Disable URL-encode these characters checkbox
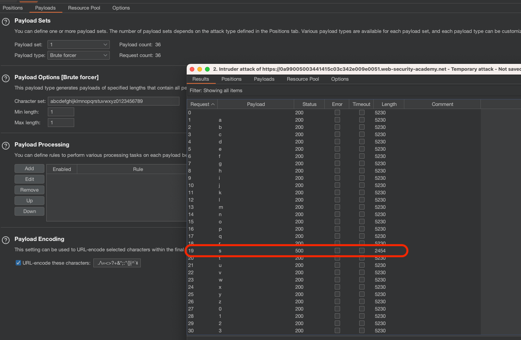Viewport: 521px width, 340px height. [18, 263]
